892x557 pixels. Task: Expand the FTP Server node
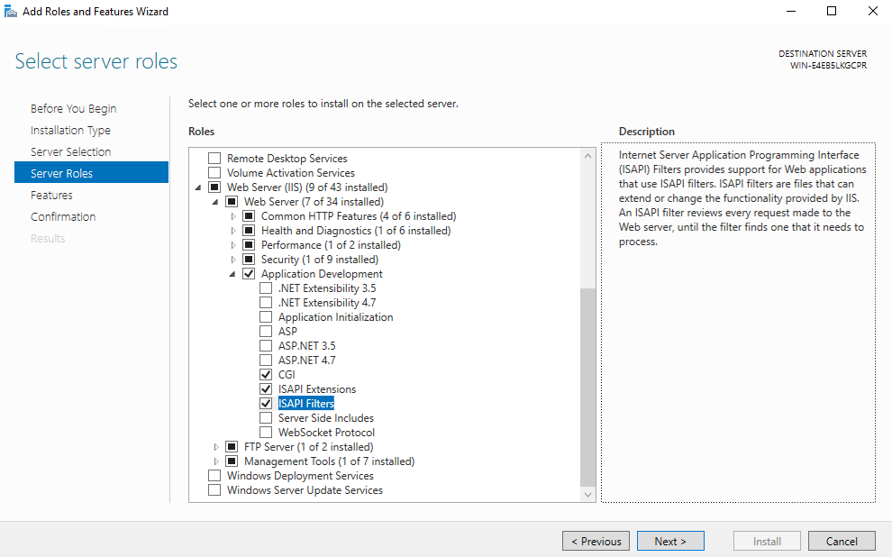point(216,447)
